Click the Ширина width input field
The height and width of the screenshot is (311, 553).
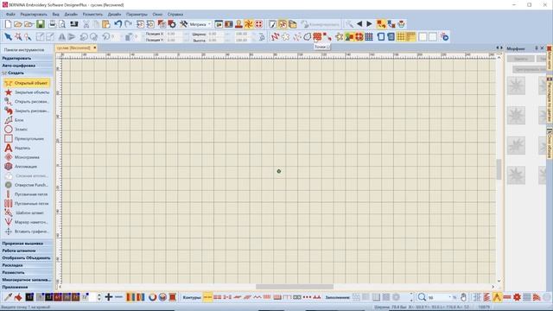(217, 34)
